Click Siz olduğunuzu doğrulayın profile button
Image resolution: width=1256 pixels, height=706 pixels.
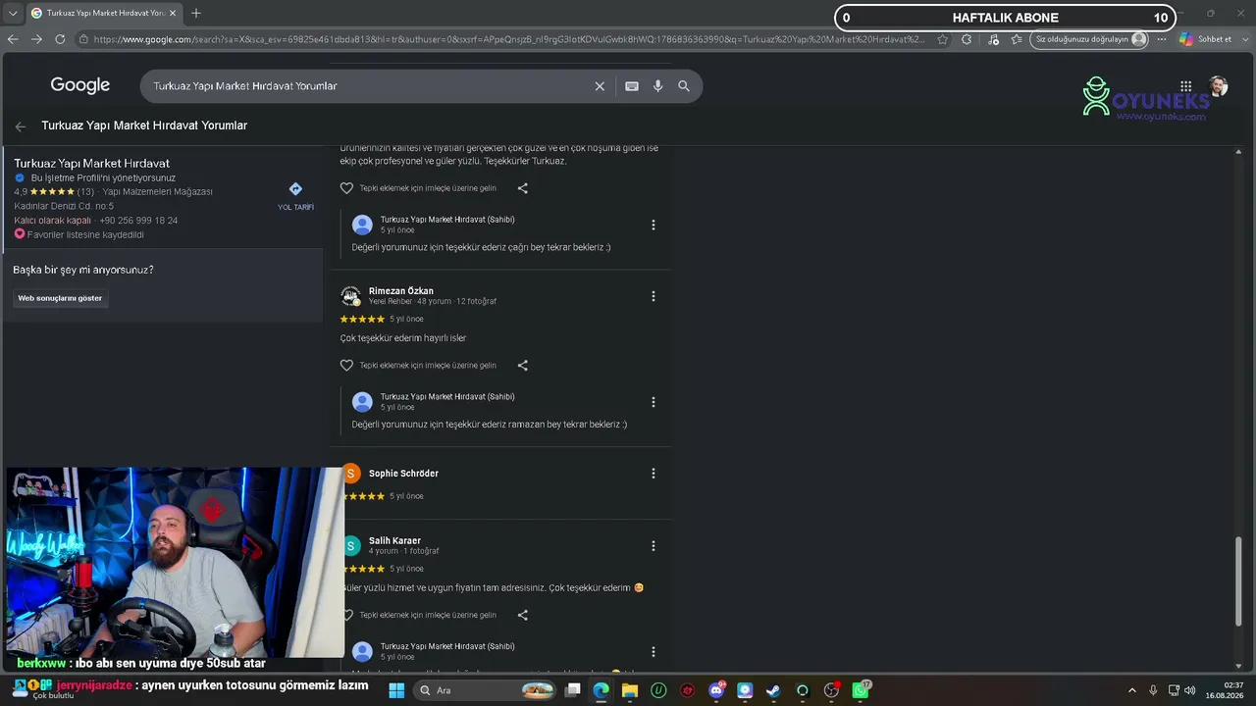coord(1090,39)
